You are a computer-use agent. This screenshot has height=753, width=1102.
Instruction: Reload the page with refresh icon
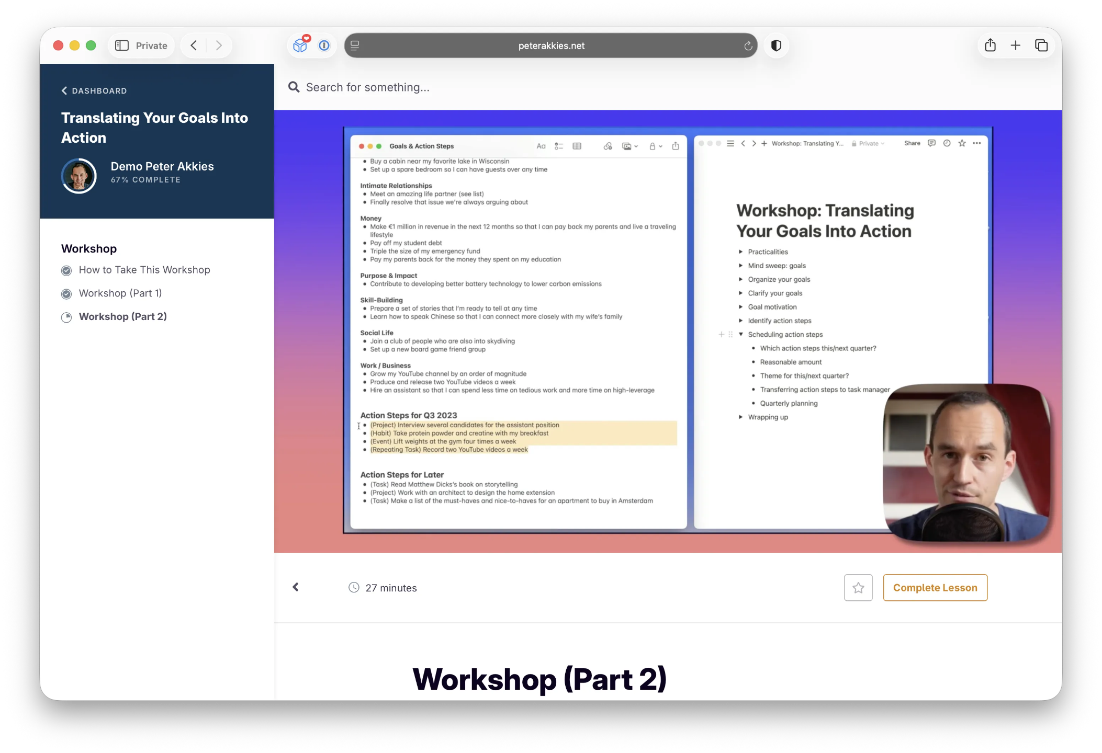pyautogui.click(x=748, y=46)
